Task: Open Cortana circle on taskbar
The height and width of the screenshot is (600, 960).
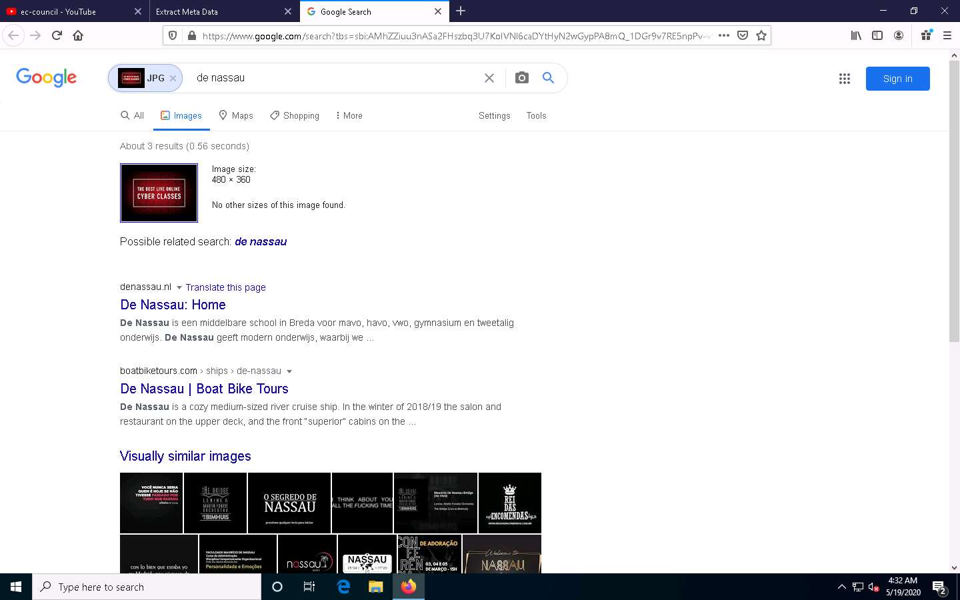Action: [x=277, y=587]
